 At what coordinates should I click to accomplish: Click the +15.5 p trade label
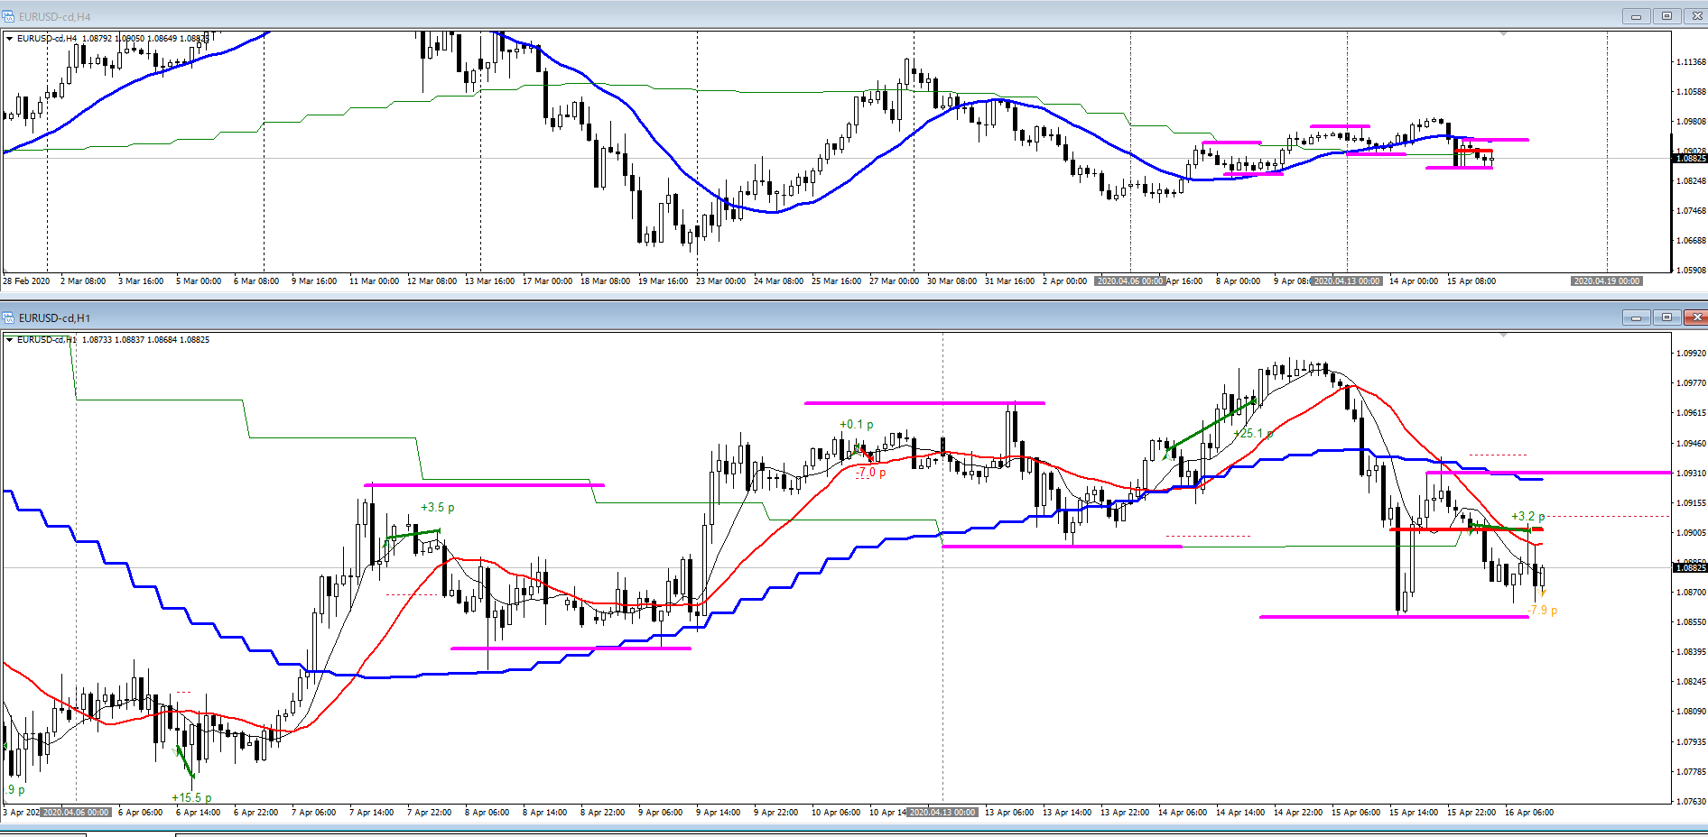[x=191, y=797]
